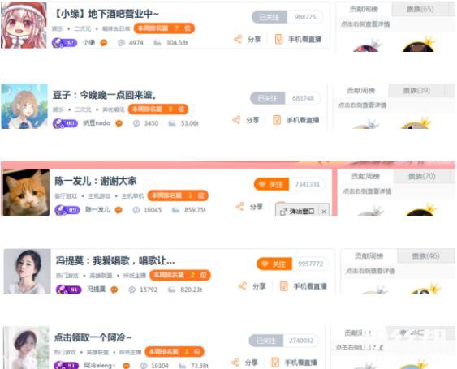Click the share icon in 冯提莫's row
The image size is (457, 369).
pyautogui.click(x=243, y=286)
